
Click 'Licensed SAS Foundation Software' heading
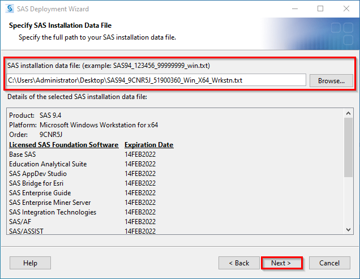(63, 145)
